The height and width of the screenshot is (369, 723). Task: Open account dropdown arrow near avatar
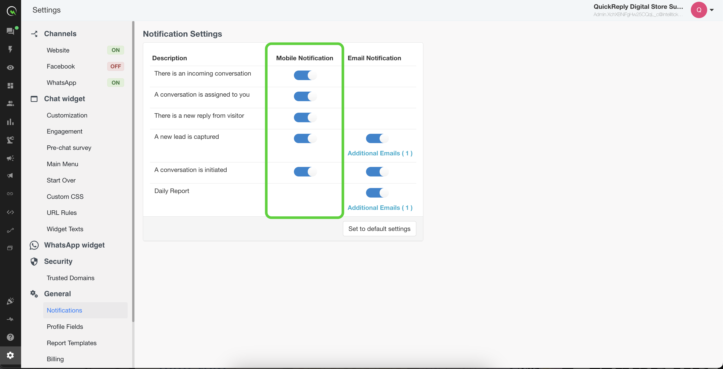coord(711,10)
